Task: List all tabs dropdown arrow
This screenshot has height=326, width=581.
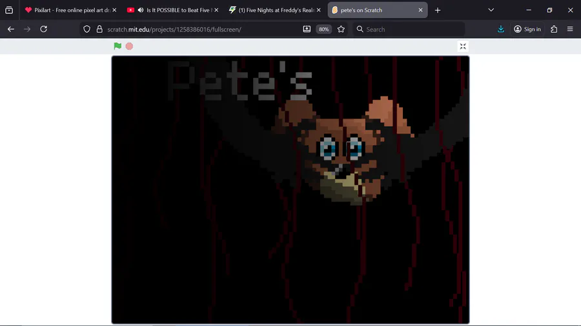Action: point(491,10)
